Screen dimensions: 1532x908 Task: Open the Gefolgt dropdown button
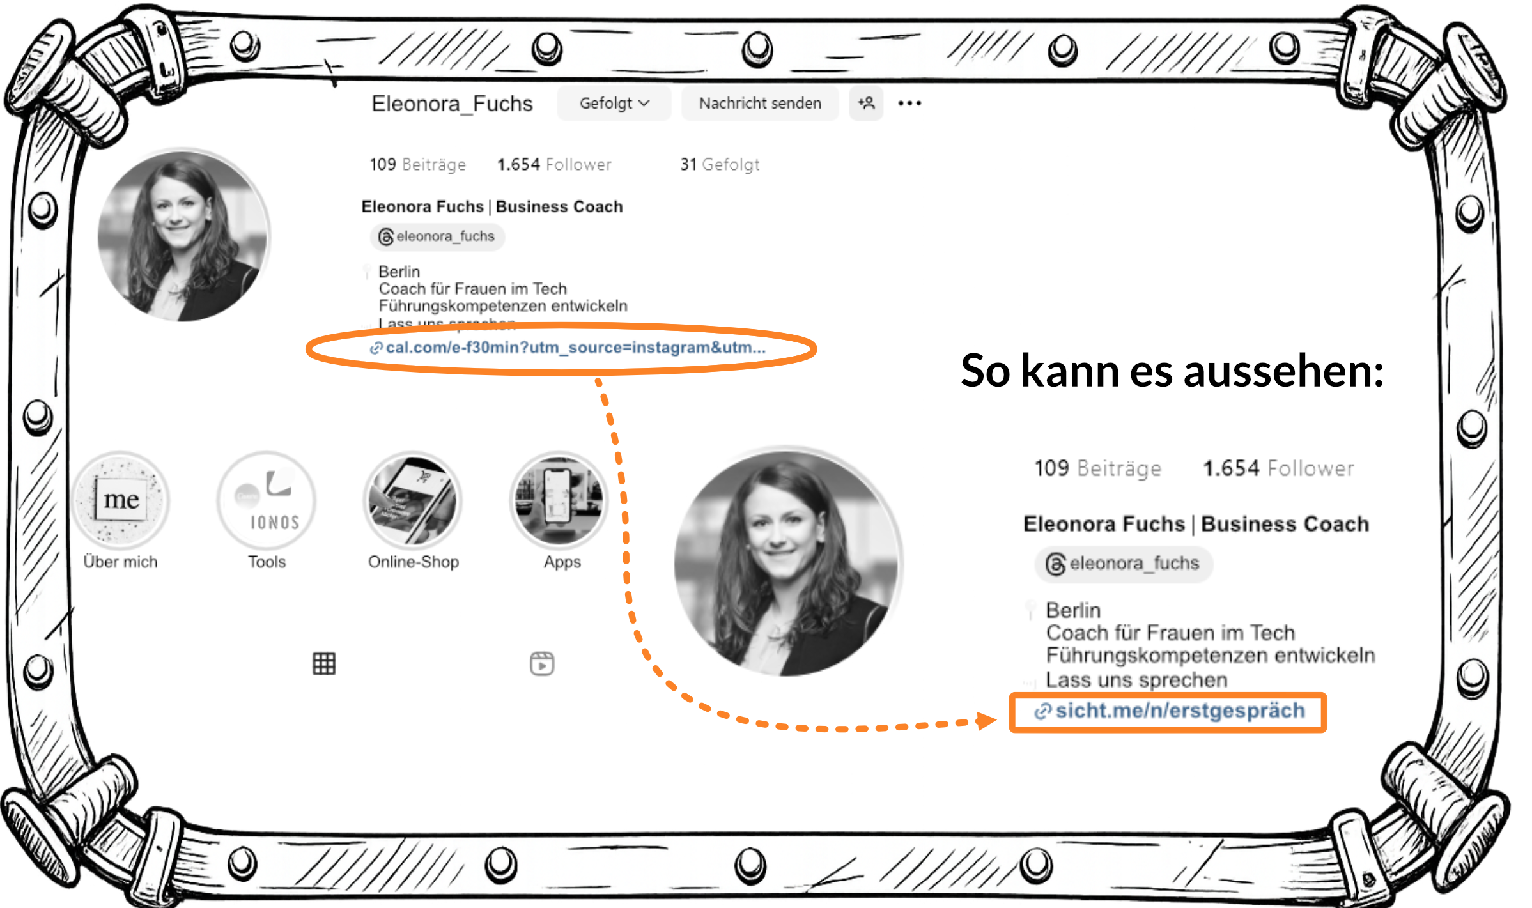point(614,104)
